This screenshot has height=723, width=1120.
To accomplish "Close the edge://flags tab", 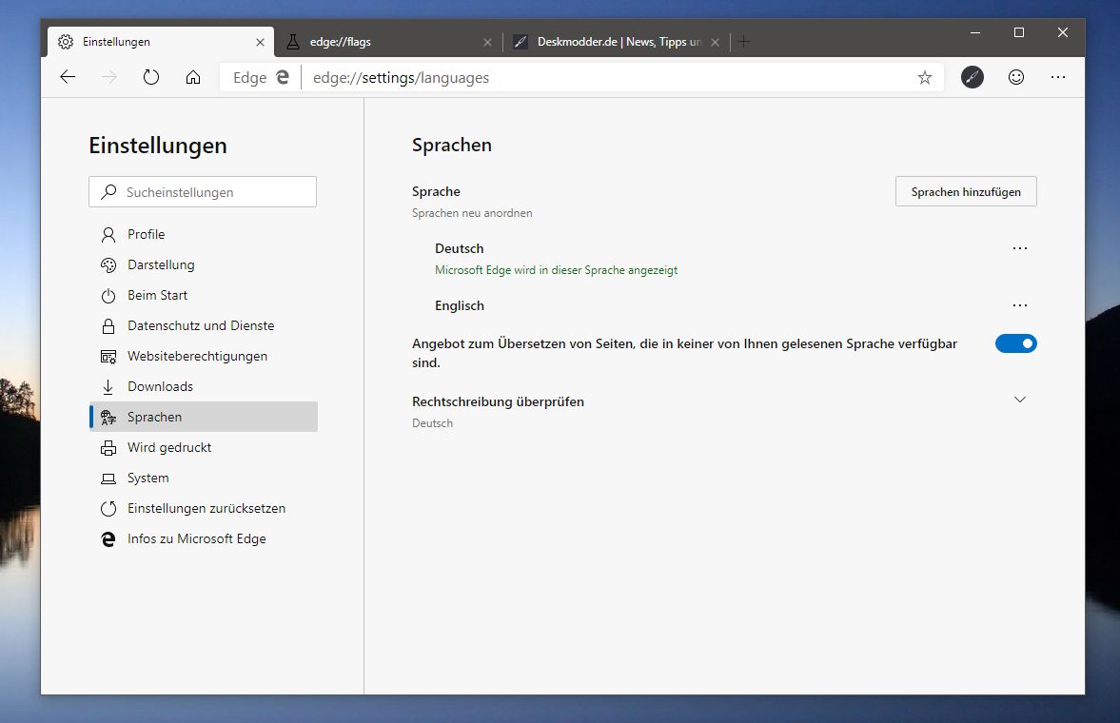I will [487, 42].
